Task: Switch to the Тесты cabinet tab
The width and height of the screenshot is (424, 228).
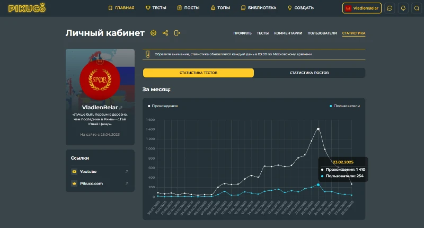Action: 262,33
